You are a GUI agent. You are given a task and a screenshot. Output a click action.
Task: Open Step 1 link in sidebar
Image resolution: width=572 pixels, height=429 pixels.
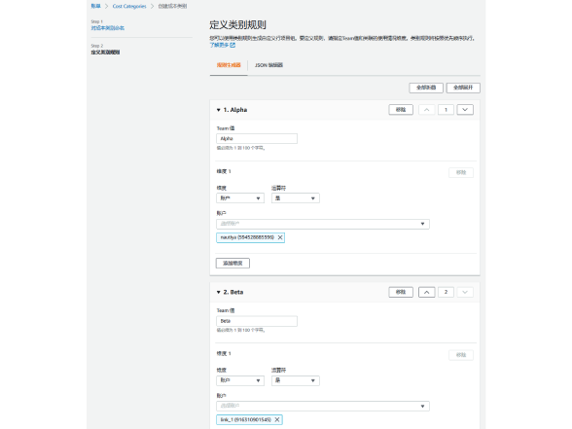tap(108, 28)
